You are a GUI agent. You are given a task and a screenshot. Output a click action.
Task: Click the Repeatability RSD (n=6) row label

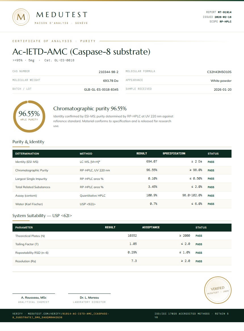click(32, 253)
